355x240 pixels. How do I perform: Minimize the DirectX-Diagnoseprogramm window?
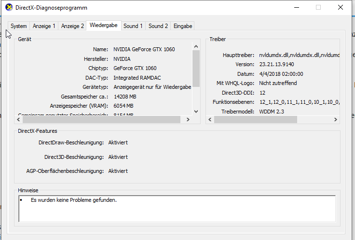pyautogui.click(x=297, y=7)
